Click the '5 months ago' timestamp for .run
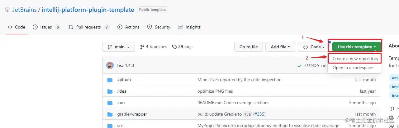The image size is (399, 128). coord(362,103)
